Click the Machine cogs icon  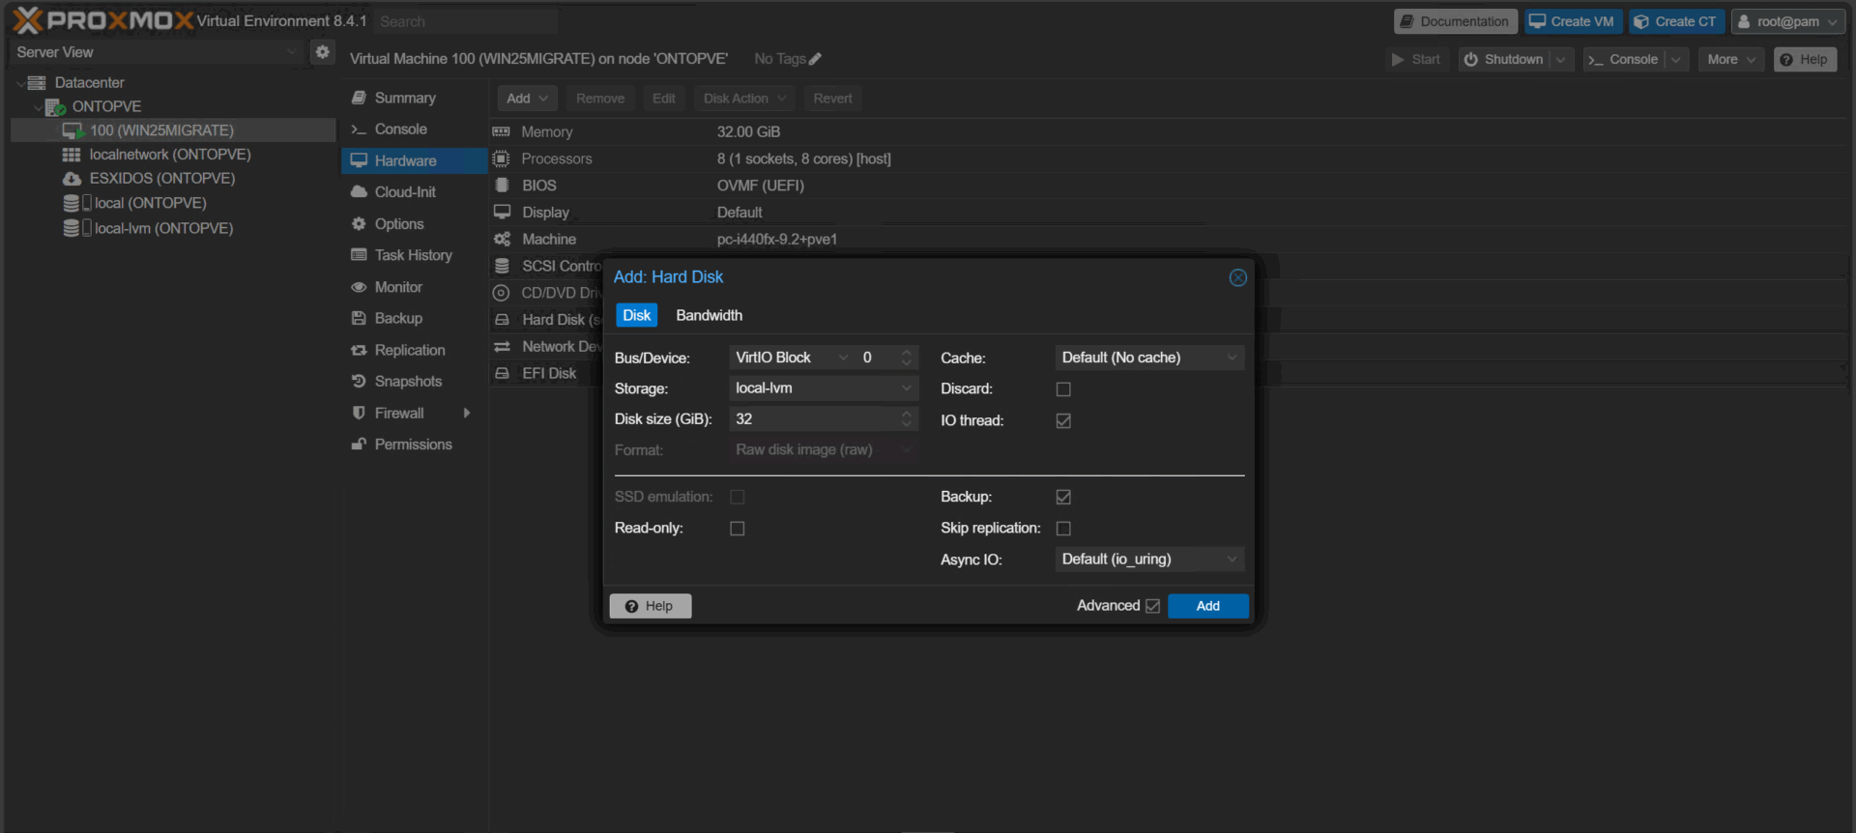502,239
